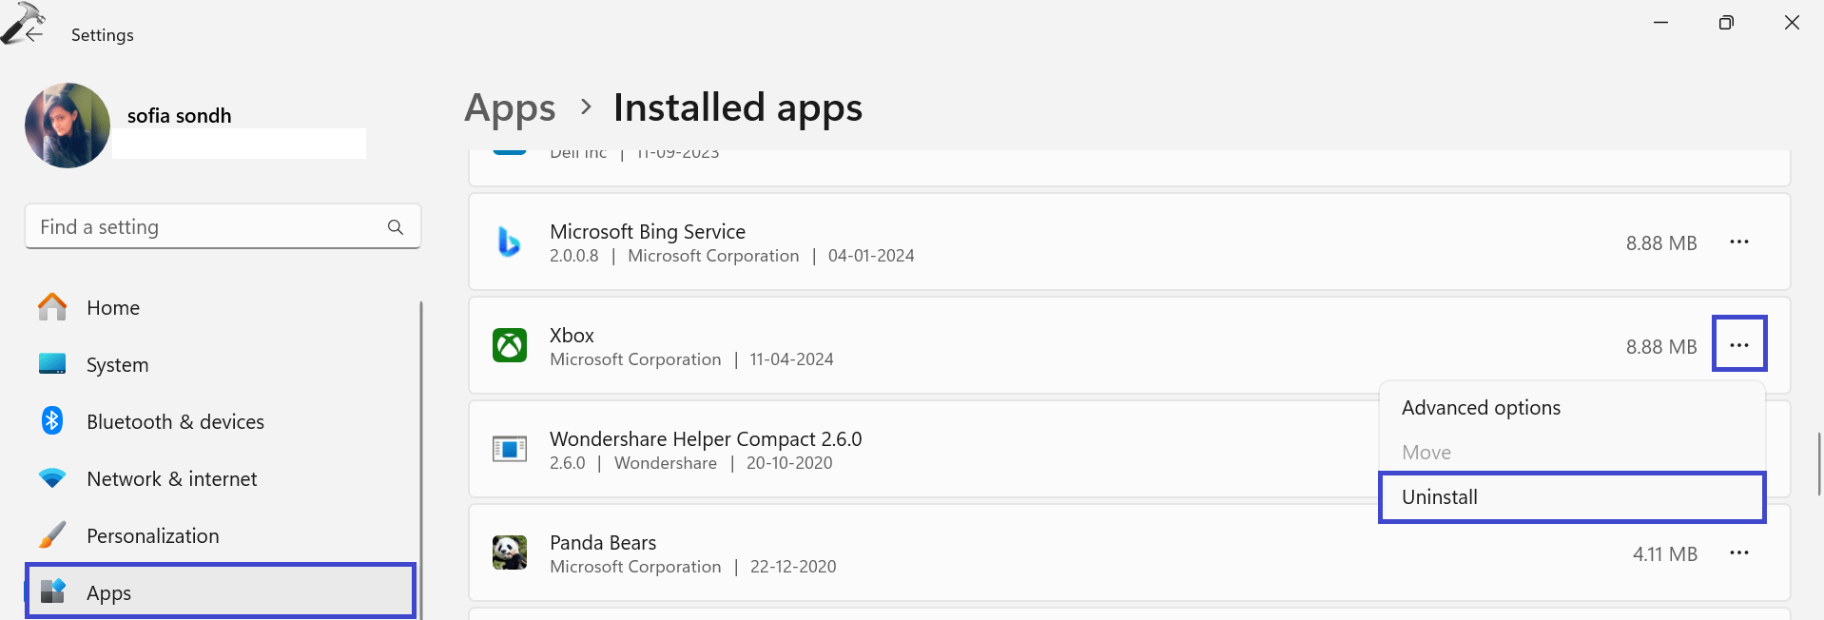This screenshot has width=1824, height=620.
Task: Open the Apps breadcrumb link
Action: click(510, 107)
